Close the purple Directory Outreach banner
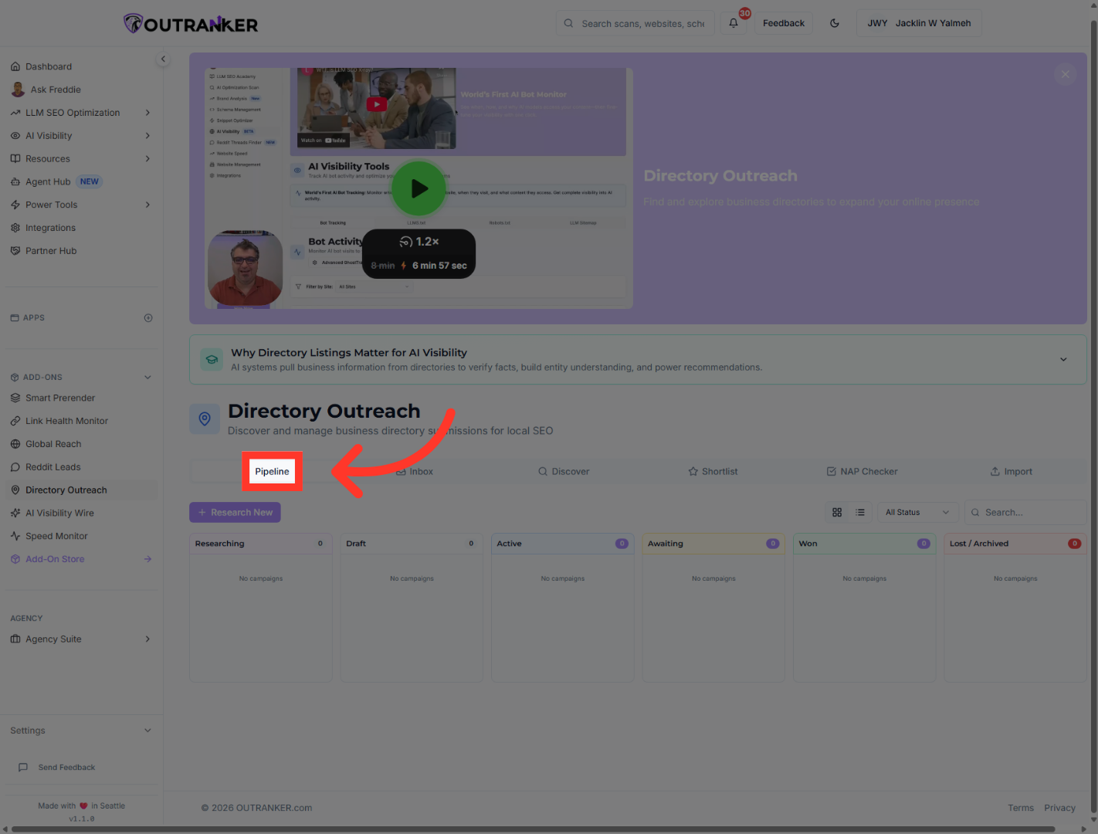Viewport: 1098px width, 834px height. 1065,74
